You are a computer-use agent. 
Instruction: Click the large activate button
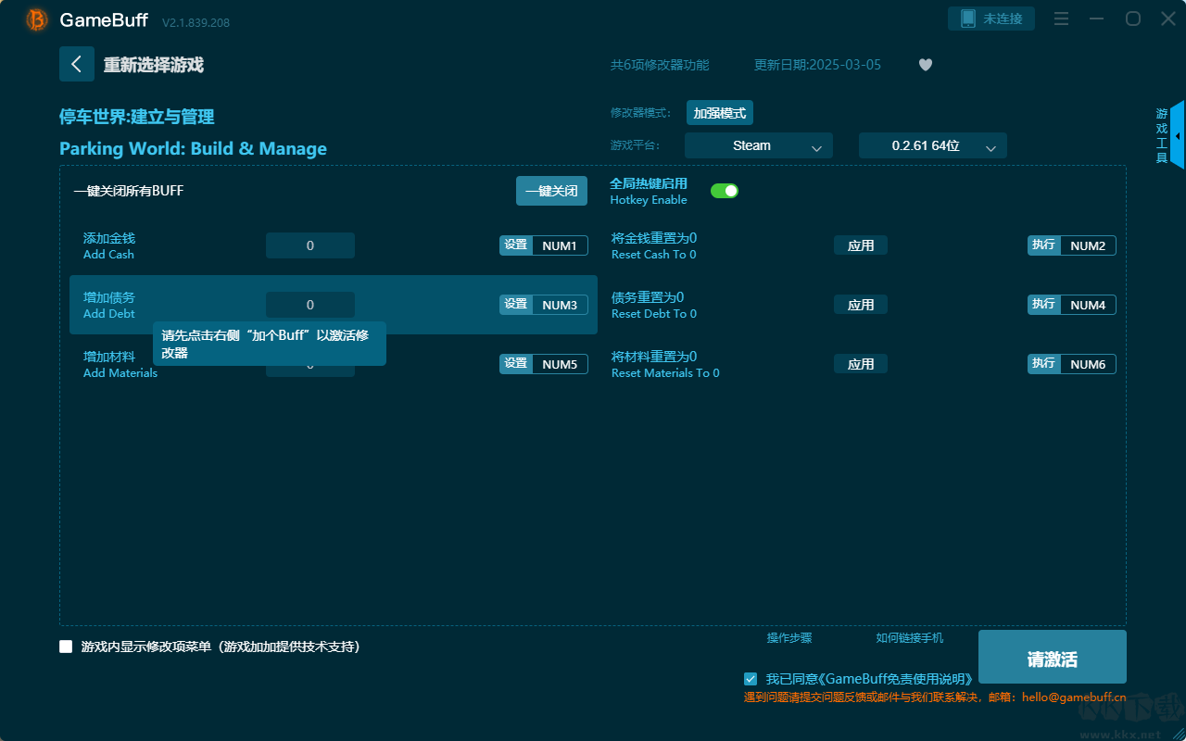point(1052,658)
